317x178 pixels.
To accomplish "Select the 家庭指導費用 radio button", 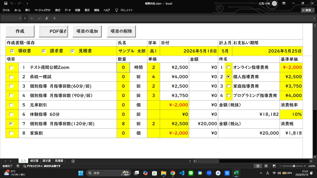I will tap(228, 86).
